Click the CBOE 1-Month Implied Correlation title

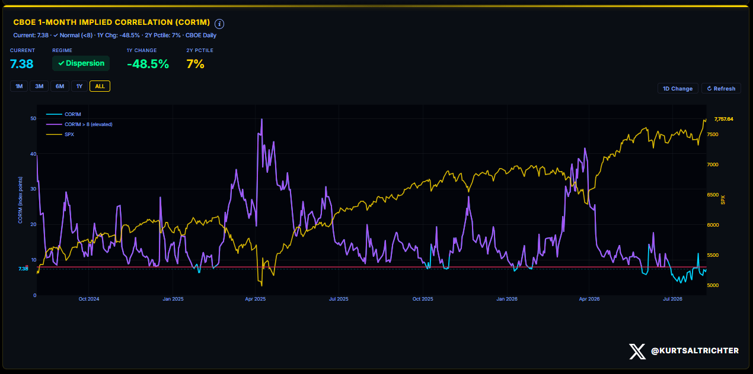pyautogui.click(x=111, y=22)
